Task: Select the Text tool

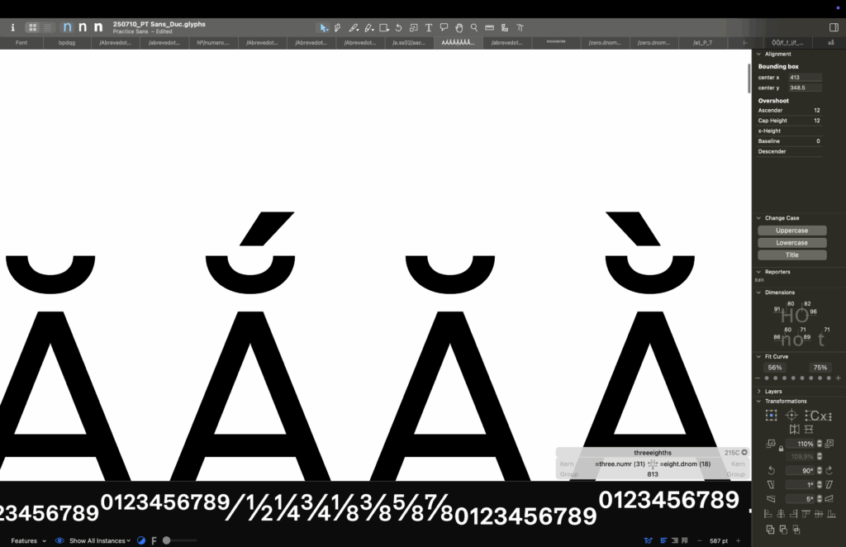Action: click(429, 27)
